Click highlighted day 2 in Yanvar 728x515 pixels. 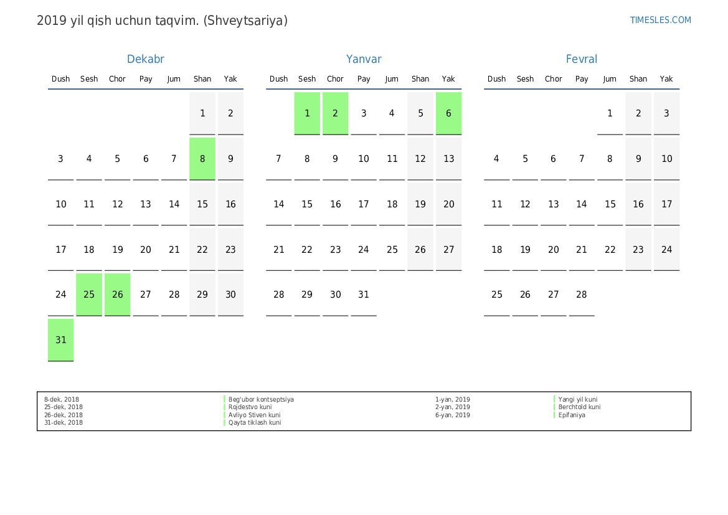pyautogui.click(x=335, y=113)
